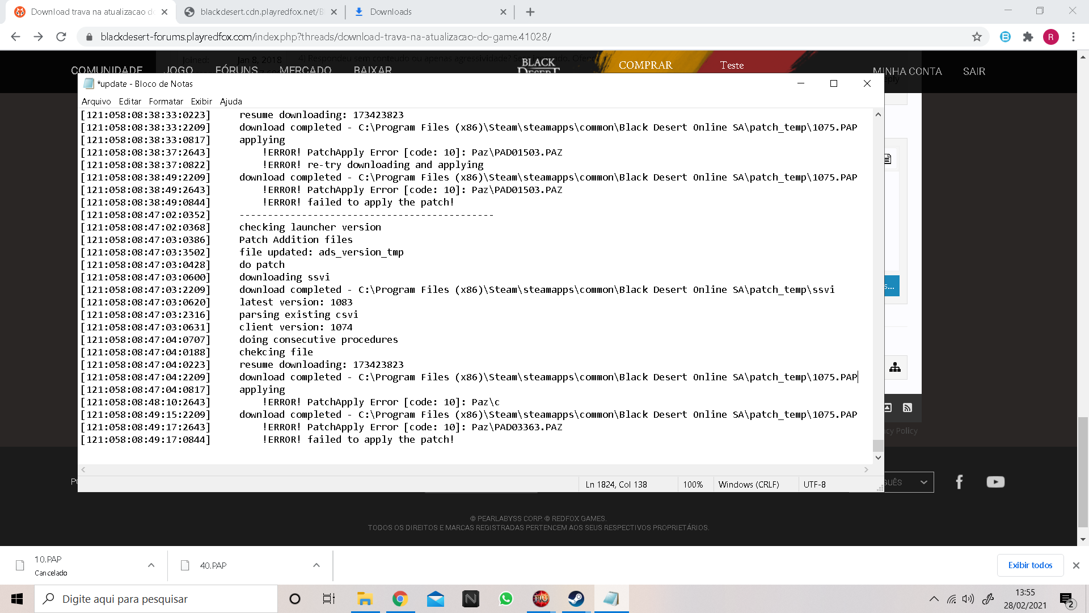
Task: Click the Facebook icon in footer
Action: click(x=959, y=482)
